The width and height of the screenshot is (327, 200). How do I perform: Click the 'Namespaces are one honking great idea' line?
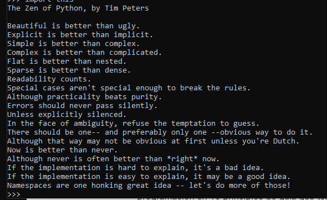149,186
